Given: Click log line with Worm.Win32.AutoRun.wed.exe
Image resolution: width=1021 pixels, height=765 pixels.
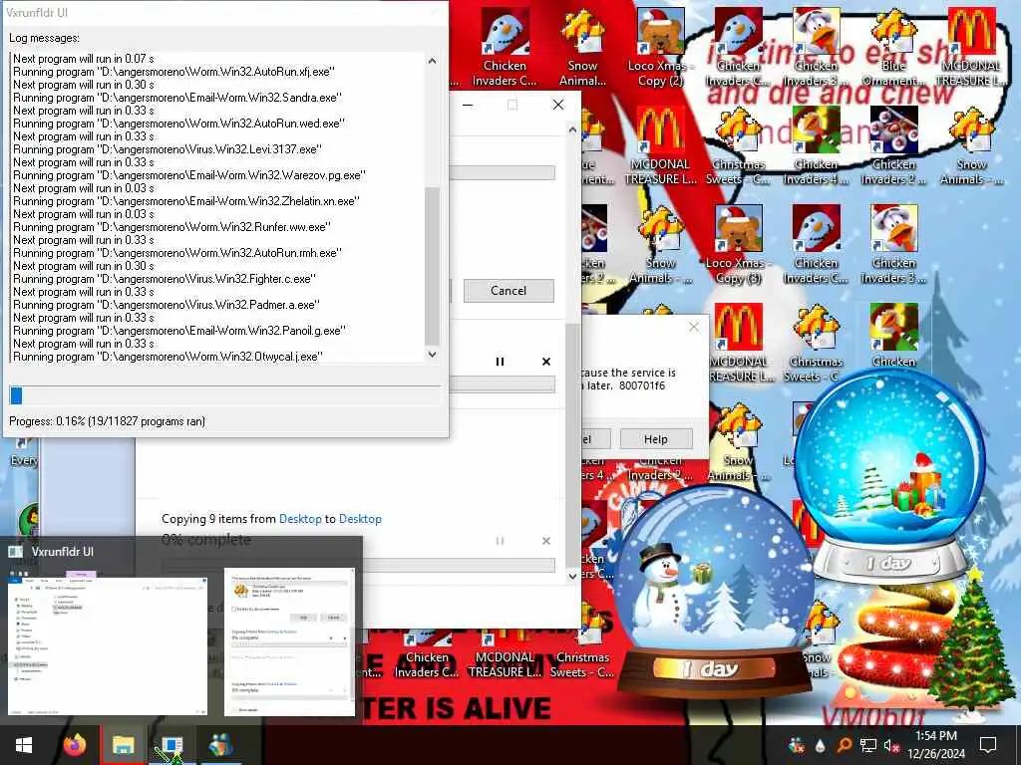Looking at the screenshot, I should tap(179, 123).
